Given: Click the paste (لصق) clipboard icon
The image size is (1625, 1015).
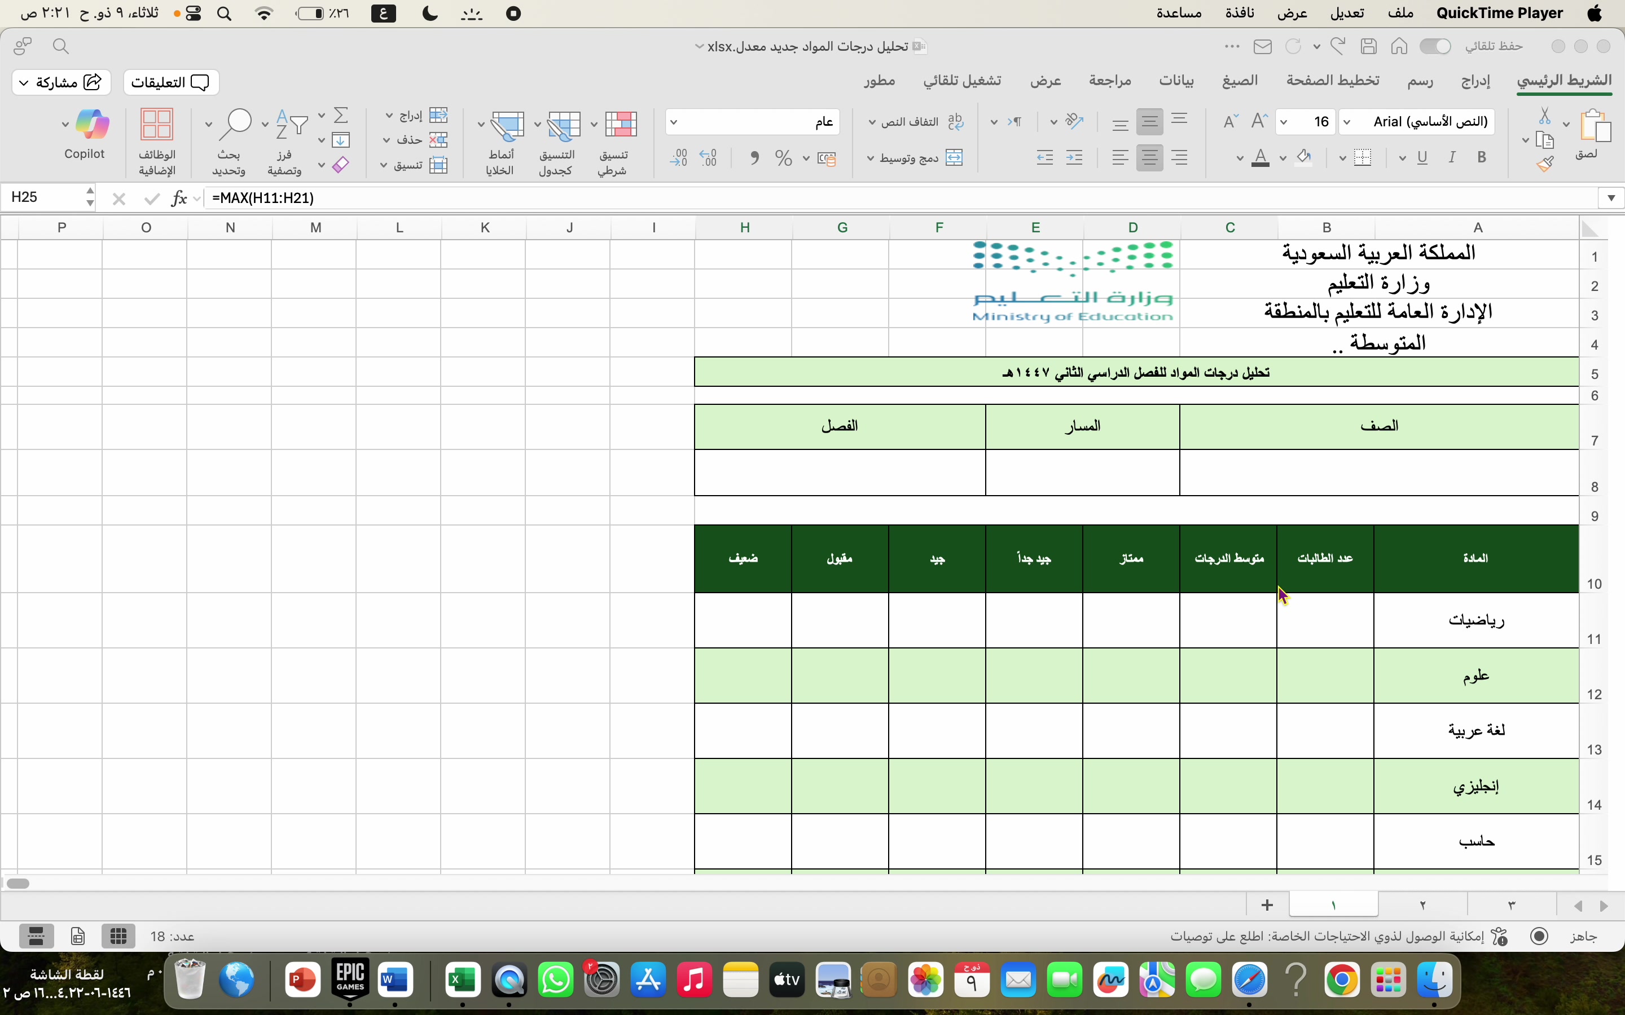Looking at the screenshot, I should coord(1595,126).
